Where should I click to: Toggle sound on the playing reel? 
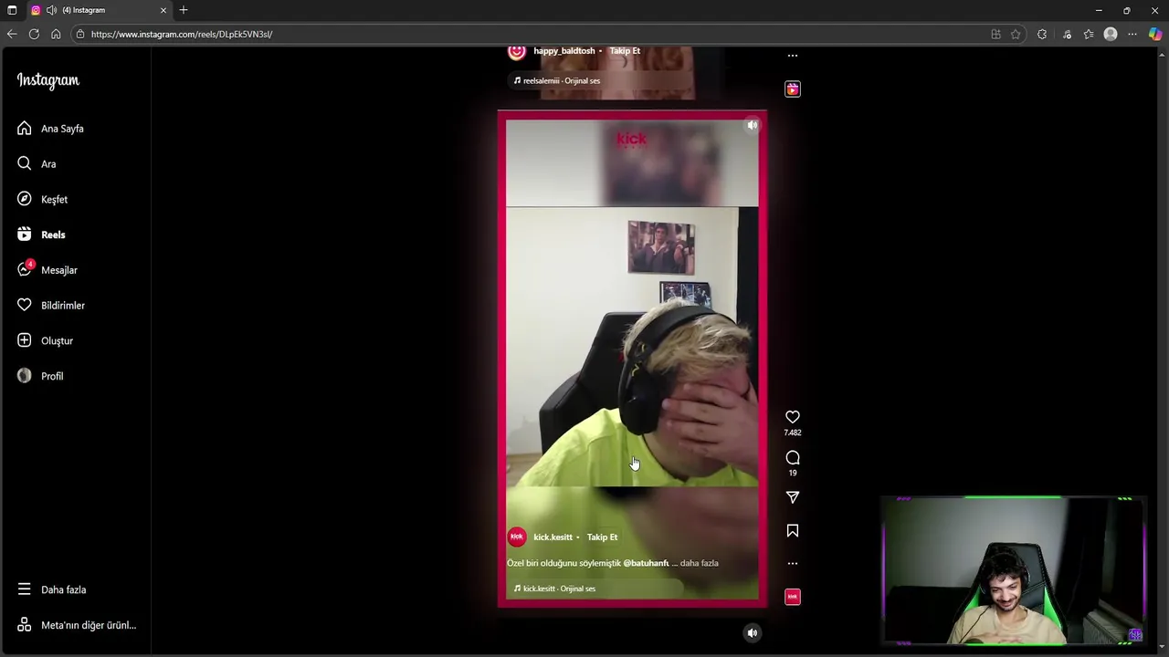pyautogui.click(x=752, y=125)
